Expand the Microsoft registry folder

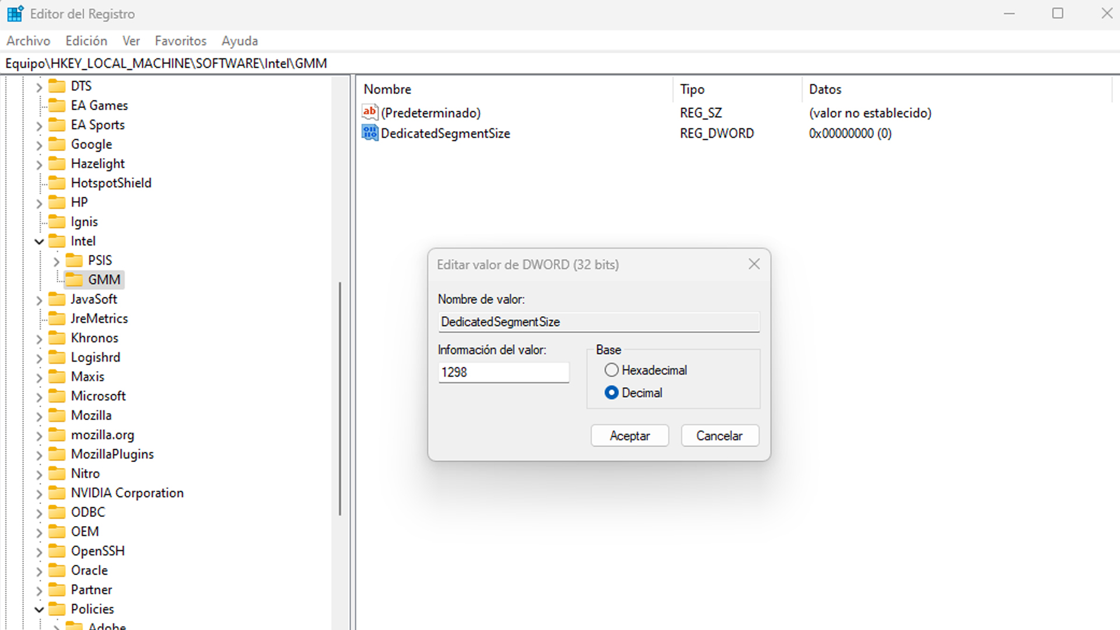coord(40,395)
